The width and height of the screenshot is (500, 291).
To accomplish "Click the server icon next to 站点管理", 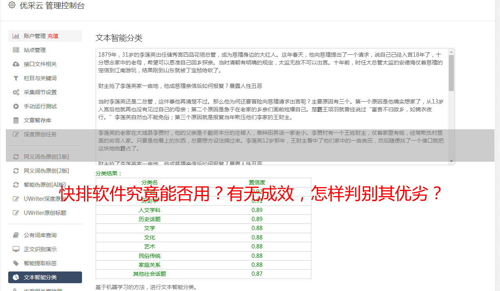I will [16, 50].
